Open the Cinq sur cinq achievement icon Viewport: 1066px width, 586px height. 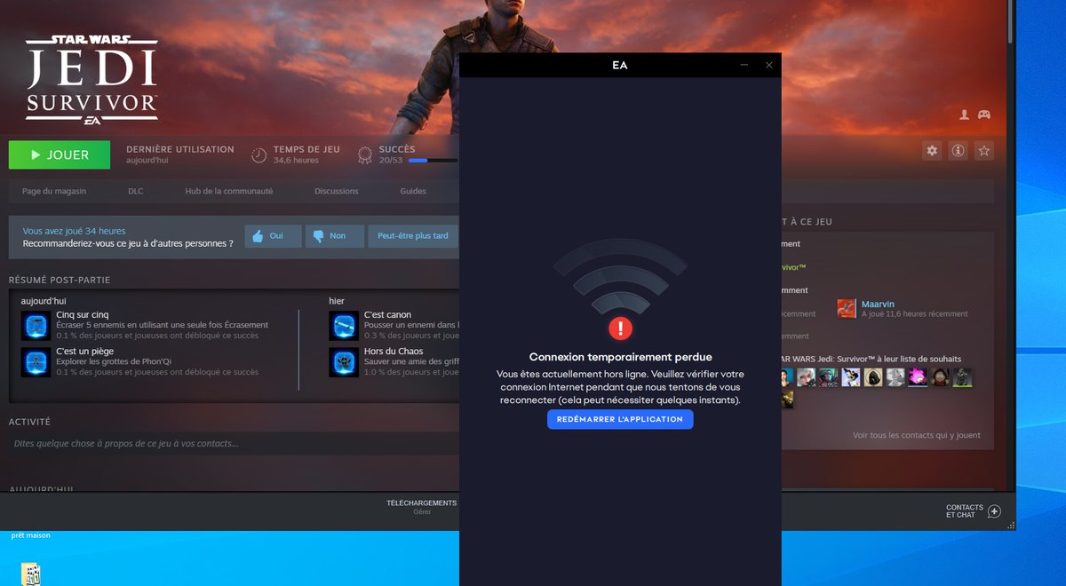click(x=36, y=326)
